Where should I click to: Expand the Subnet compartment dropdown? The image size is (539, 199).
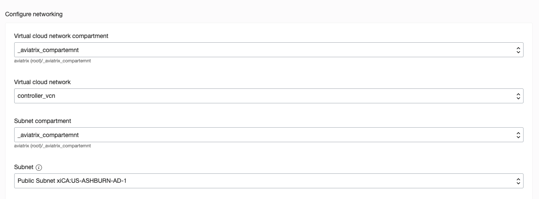268,135
